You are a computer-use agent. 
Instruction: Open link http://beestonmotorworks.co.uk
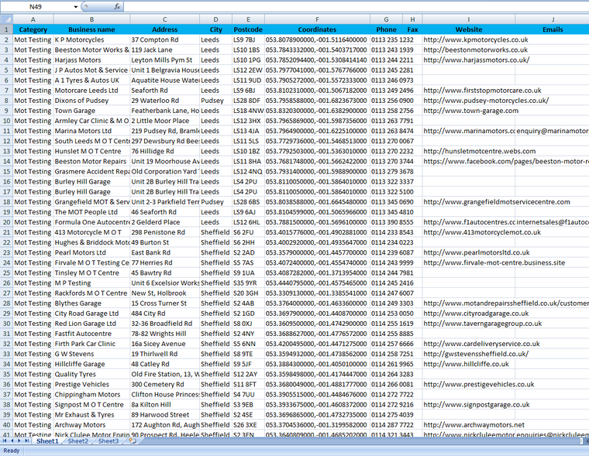[475, 50]
